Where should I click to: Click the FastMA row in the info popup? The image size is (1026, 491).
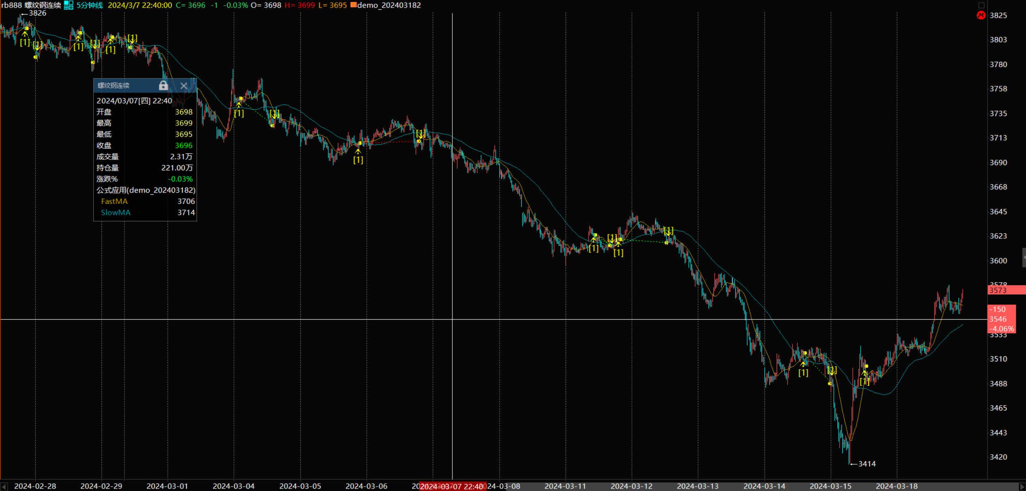(145, 201)
